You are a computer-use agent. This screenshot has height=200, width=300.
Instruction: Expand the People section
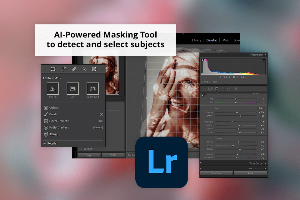pyautogui.click(x=44, y=143)
